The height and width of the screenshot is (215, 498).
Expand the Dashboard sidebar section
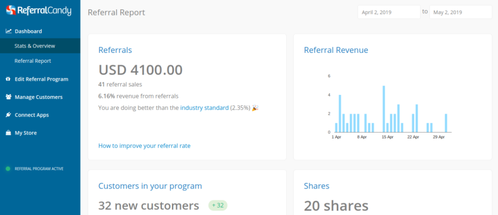[x=29, y=31]
